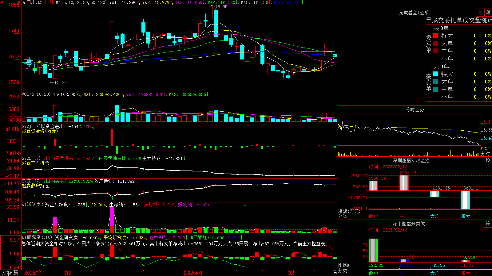Click 超大 label under 深市超赢分类统计 chart
Viewport: 492px width, 276px height.
pos(465,273)
